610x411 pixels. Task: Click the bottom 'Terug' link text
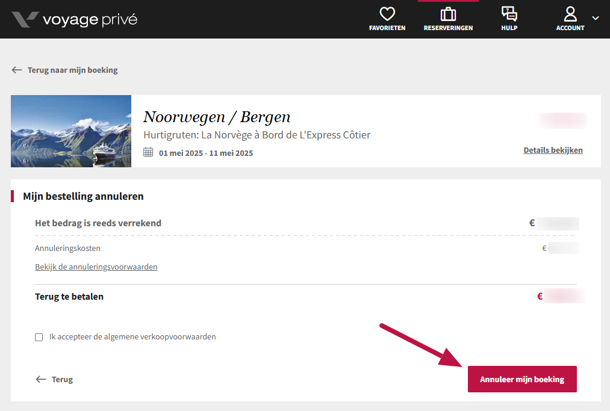(62, 379)
